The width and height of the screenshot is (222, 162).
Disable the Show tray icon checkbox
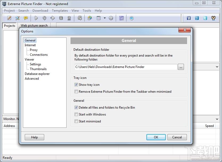76,85
